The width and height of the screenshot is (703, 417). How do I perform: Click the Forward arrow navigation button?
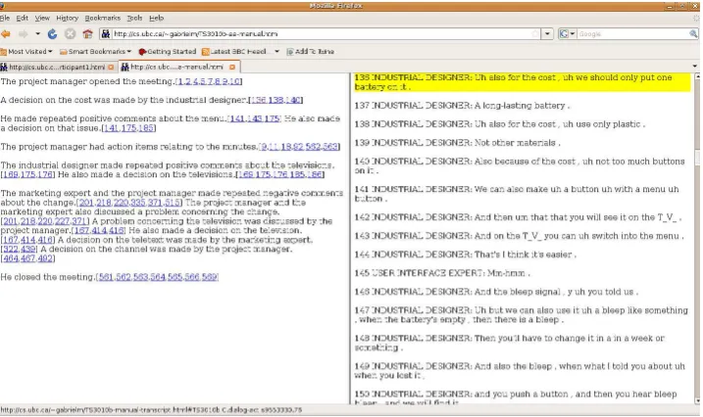(x=24, y=34)
